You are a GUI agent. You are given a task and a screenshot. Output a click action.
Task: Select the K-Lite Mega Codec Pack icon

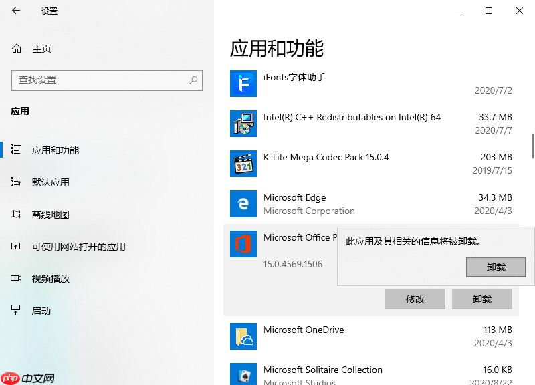(243, 164)
